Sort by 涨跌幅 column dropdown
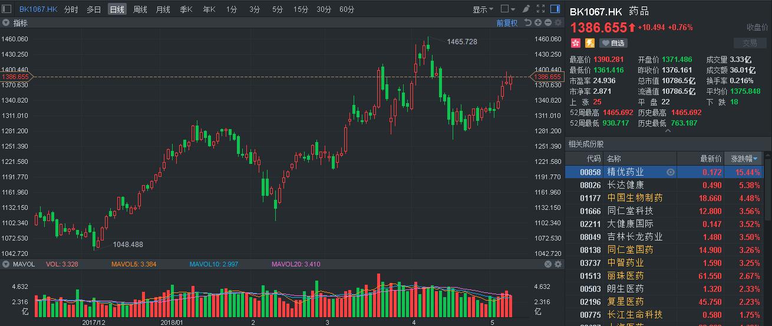 (x=745, y=159)
